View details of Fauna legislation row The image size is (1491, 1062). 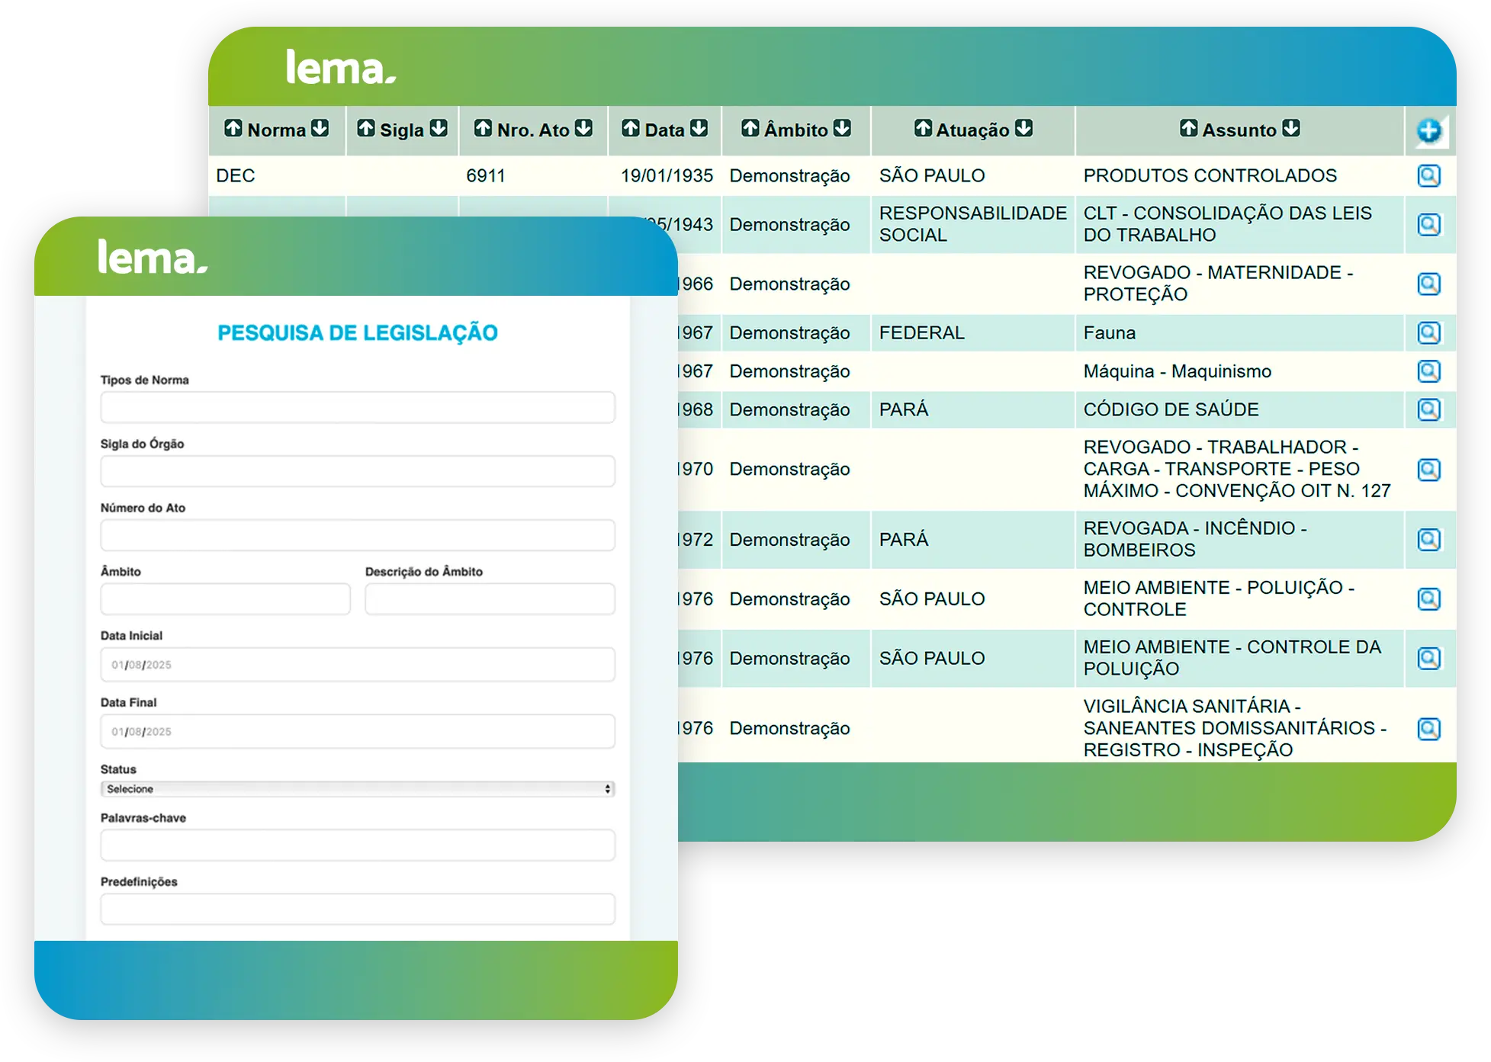pos(1428,333)
